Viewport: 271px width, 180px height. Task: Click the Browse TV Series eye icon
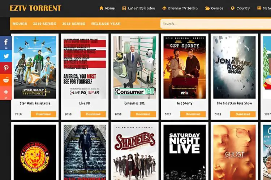[x=164, y=8]
